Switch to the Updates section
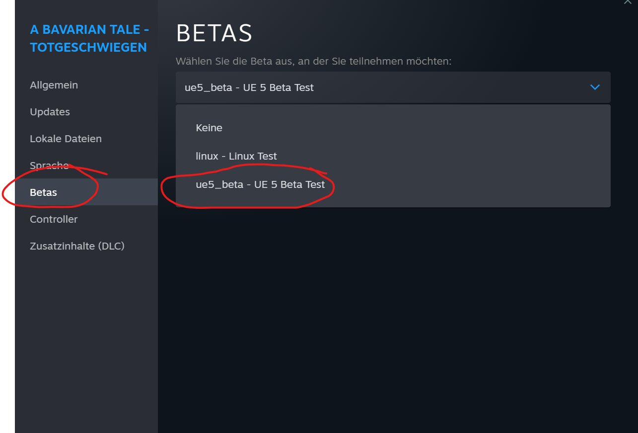The image size is (638, 433). coord(50,112)
